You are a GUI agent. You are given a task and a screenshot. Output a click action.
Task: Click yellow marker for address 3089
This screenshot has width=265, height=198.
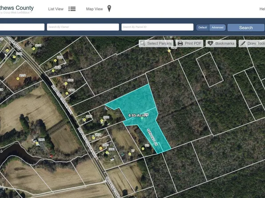(x=107, y=152)
